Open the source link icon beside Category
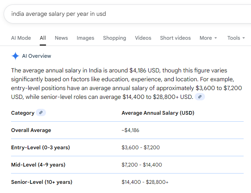 click(41, 113)
